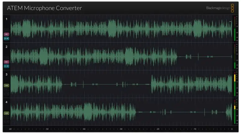Toggle the LINE input button on channel 4
This screenshot has height=134, width=241.
tap(7, 113)
